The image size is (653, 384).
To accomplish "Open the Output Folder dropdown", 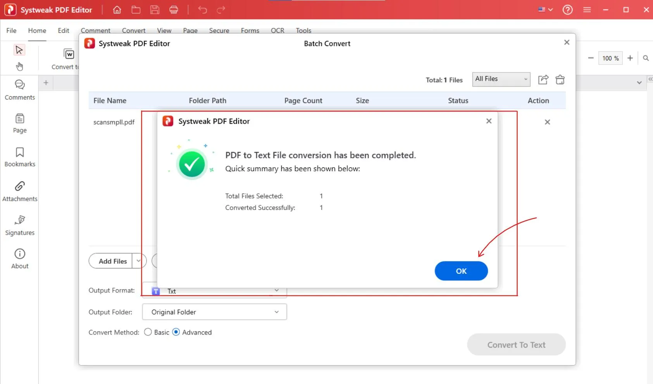I will tap(214, 312).
